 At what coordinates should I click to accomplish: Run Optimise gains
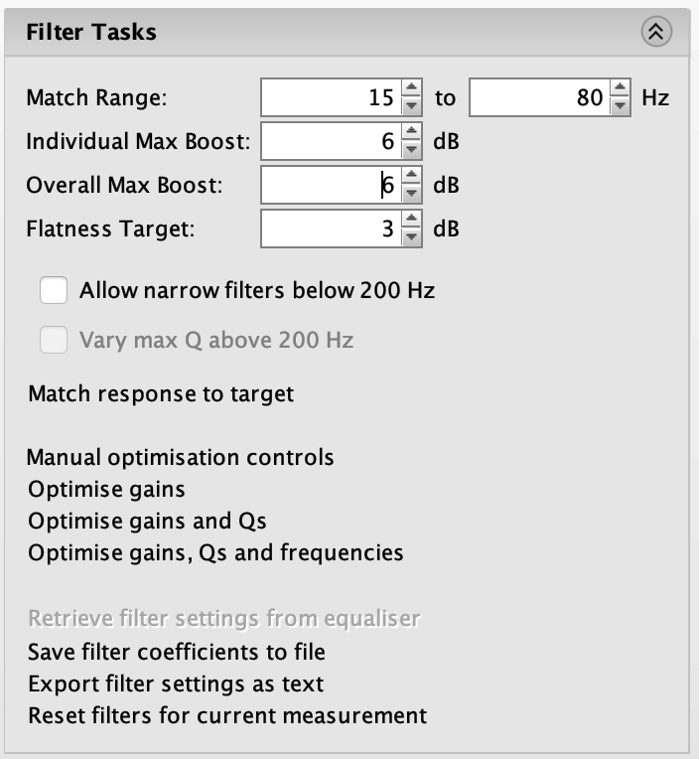tap(106, 489)
